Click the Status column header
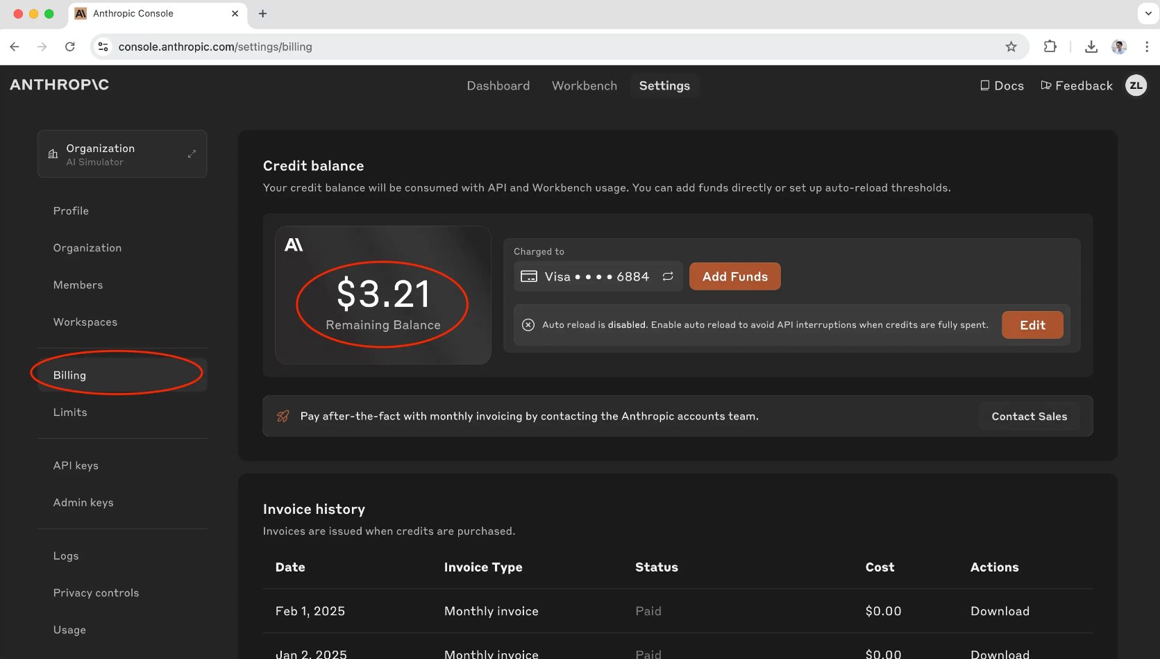This screenshot has width=1160, height=659. coord(657,567)
